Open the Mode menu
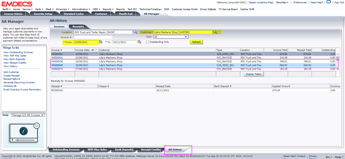This screenshot has width=345, height=159. click(339, 157)
